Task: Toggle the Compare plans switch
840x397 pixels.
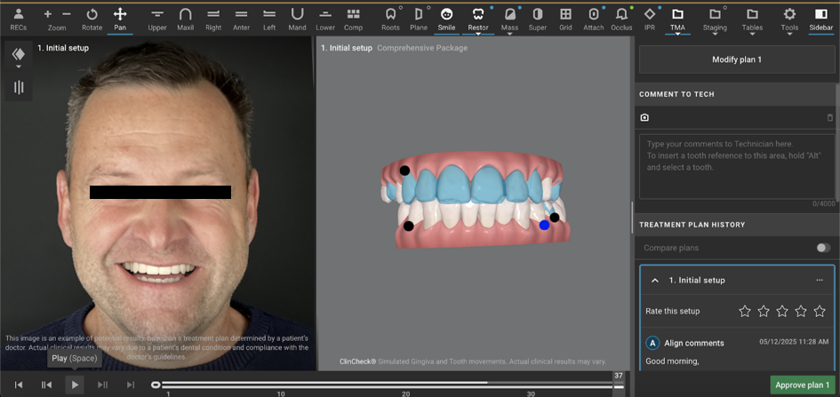Action: coord(822,248)
